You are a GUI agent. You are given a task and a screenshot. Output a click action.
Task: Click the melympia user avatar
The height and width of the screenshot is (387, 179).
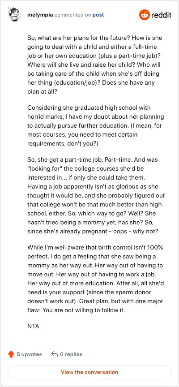coord(13,15)
